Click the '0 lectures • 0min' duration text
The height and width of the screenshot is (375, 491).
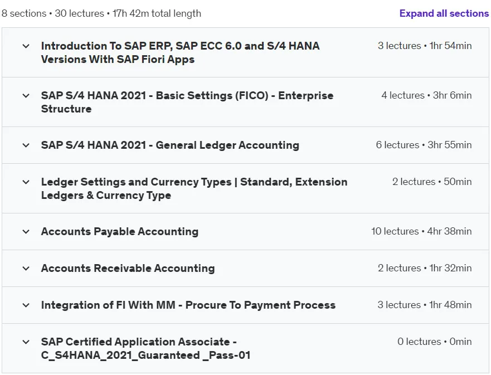tap(434, 342)
